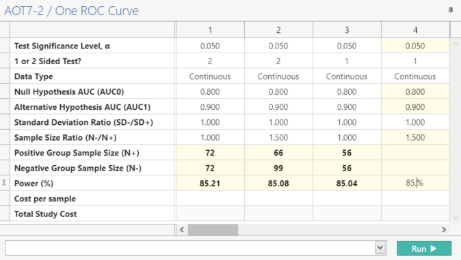Click positive group size 56 in column 3
Screen dimensions: 461x260
(x=347, y=153)
